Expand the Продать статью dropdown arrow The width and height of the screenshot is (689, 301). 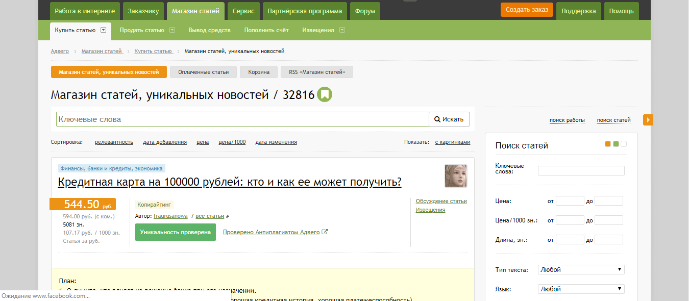(172, 30)
